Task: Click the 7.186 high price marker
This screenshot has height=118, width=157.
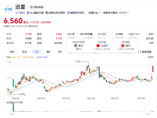Action: 77,62
